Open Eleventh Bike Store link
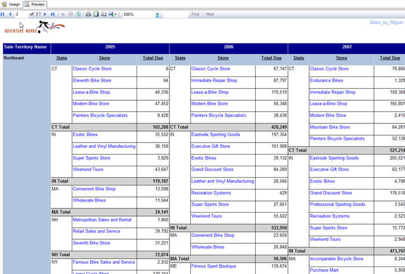The image size is (405, 274). click(92, 81)
